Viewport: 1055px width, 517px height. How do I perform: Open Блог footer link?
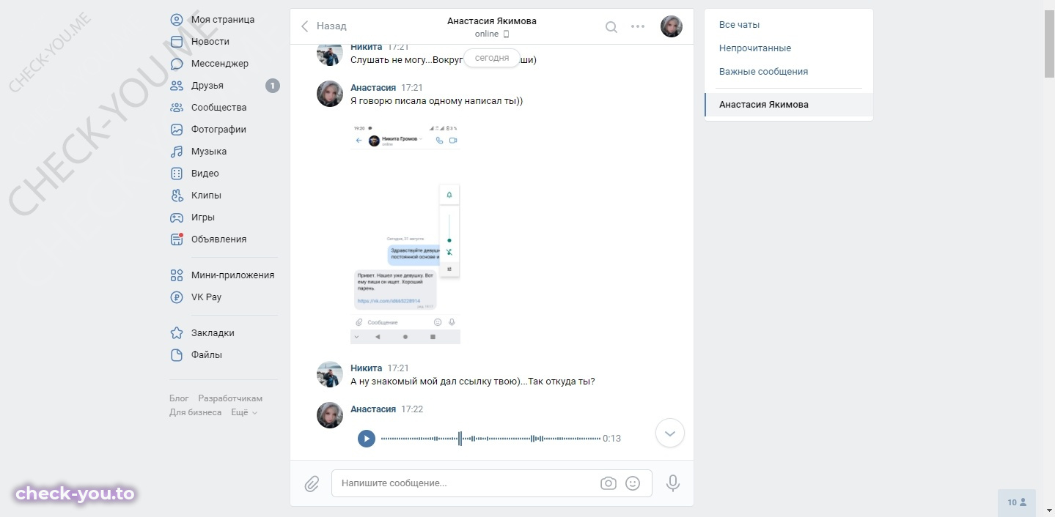(x=179, y=398)
